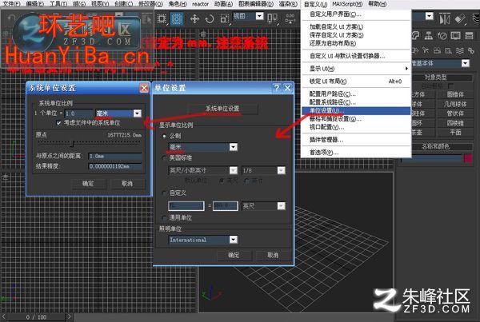
Task: Open the 1/8 fraction dropdown
Action: click(263, 170)
